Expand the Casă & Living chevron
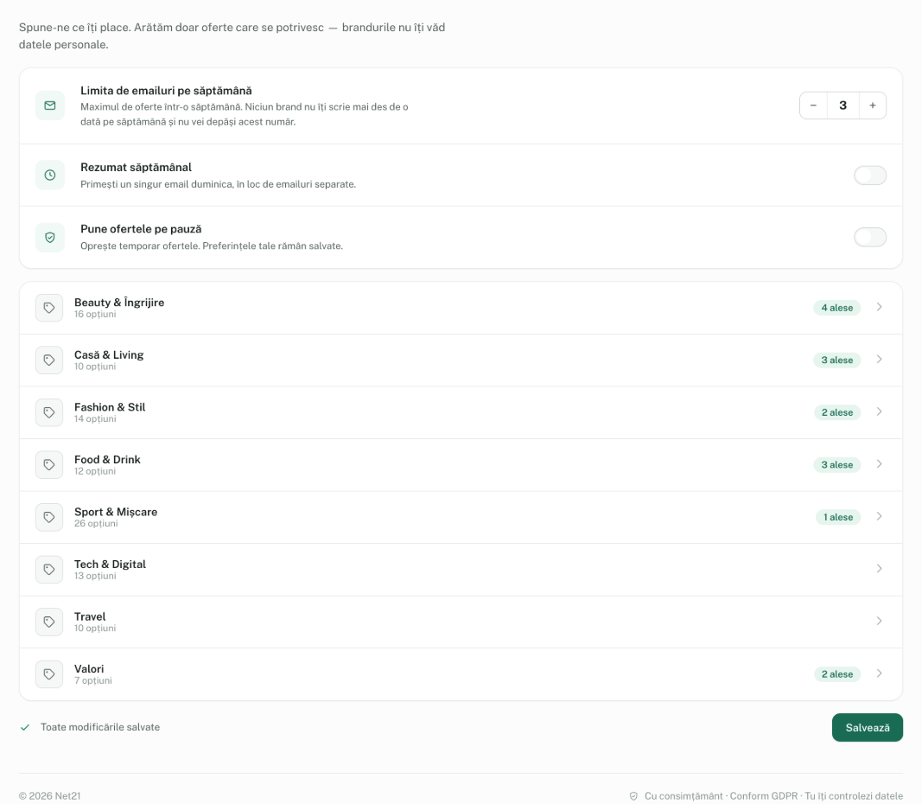 point(879,360)
